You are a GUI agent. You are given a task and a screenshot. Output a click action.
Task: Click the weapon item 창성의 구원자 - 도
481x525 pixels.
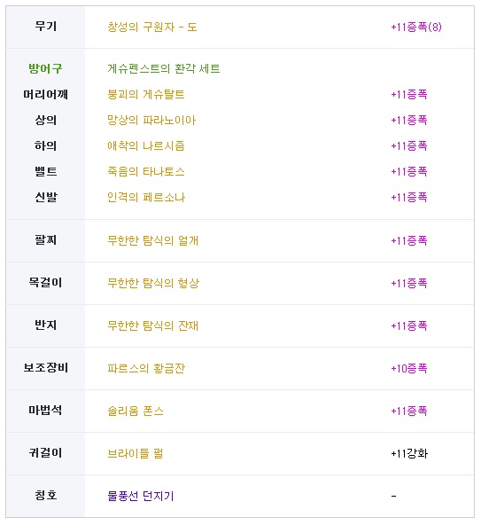[x=152, y=27]
